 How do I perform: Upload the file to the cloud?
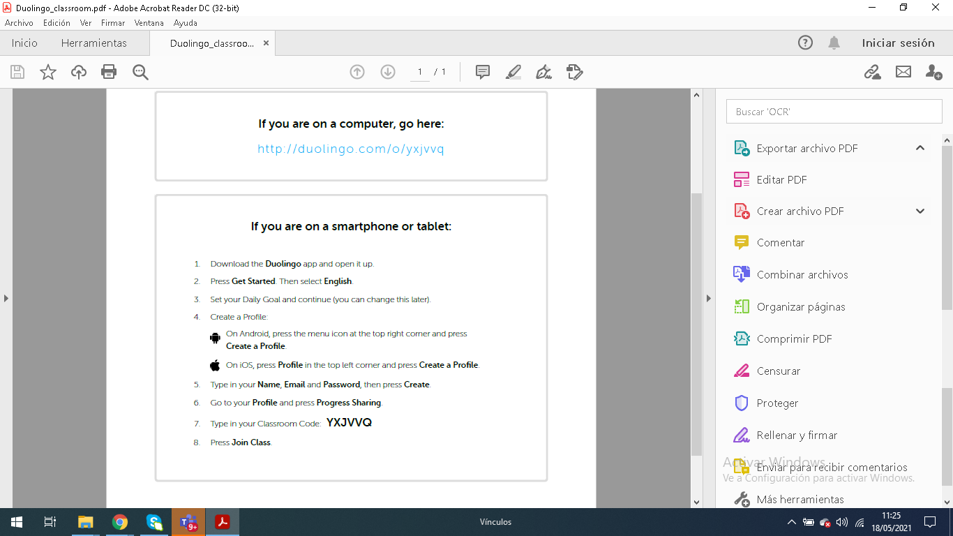(79, 72)
